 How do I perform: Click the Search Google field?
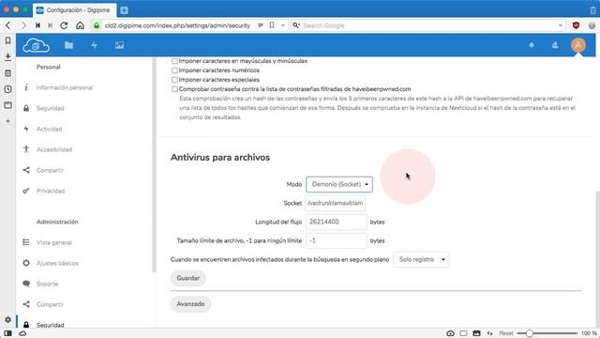[428, 25]
